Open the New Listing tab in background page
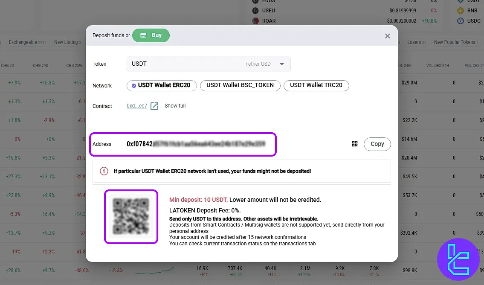This screenshot has height=285, width=484. 68,42
